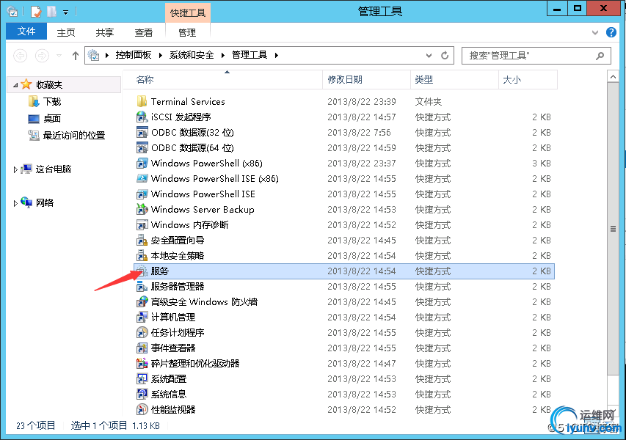The height and width of the screenshot is (440, 626).
Task: Go up one folder level arrow
Action: coord(76,56)
